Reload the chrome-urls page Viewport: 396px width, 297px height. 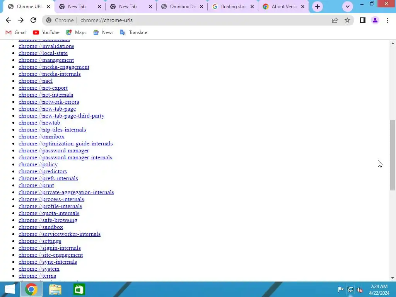tap(33, 20)
